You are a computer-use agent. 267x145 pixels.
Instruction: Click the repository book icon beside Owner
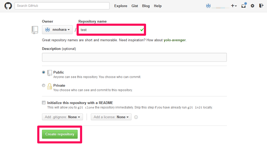35,30
